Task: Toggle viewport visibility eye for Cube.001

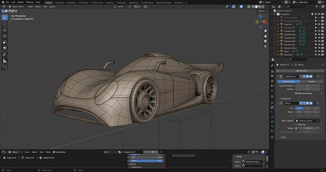Action: coord(319,25)
